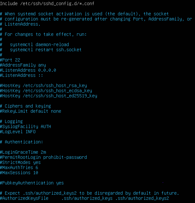Click the '#SyslogFacility AUTH' line
Screen dimensions: 195x203
25,126
